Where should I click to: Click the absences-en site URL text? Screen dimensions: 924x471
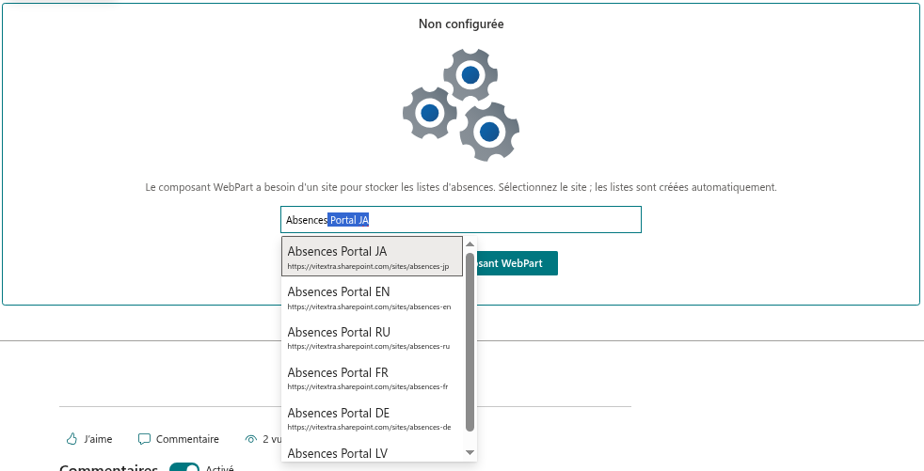(370, 306)
